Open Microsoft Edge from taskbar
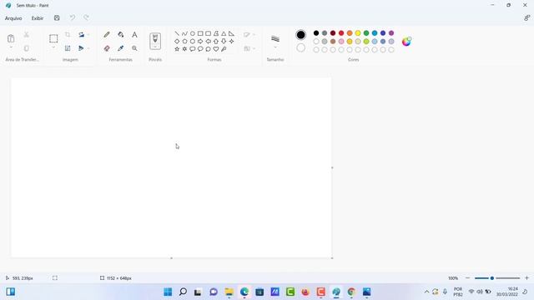This screenshot has width=534, height=300. [244, 292]
